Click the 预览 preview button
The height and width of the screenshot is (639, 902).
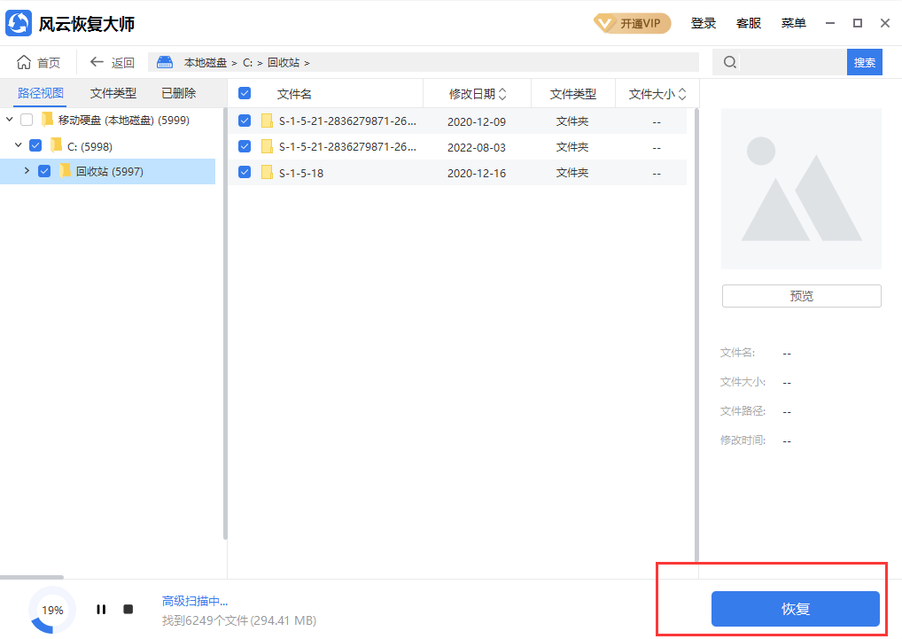coord(801,295)
